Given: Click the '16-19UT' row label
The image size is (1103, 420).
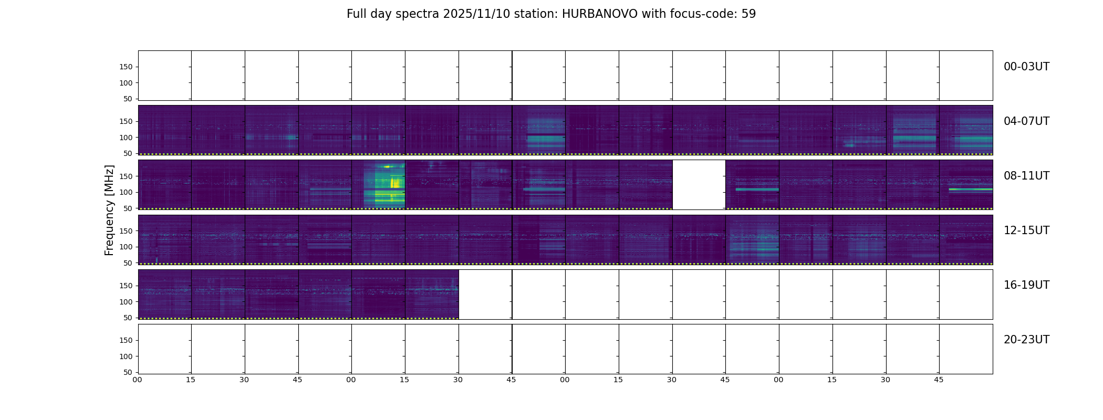Looking at the screenshot, I should tap(1026, 285).
